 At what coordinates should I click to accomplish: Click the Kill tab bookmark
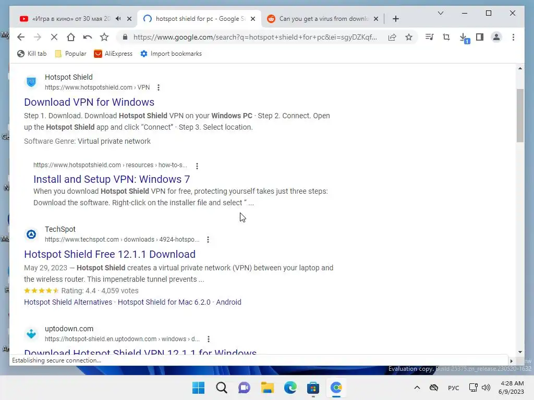(32, 54)
